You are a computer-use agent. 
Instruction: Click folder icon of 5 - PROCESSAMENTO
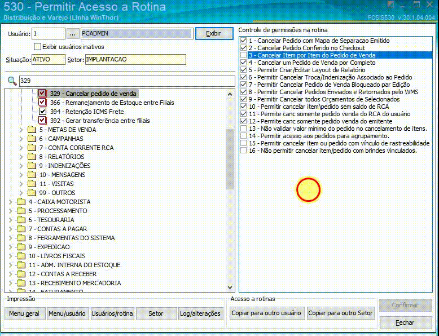21,211
